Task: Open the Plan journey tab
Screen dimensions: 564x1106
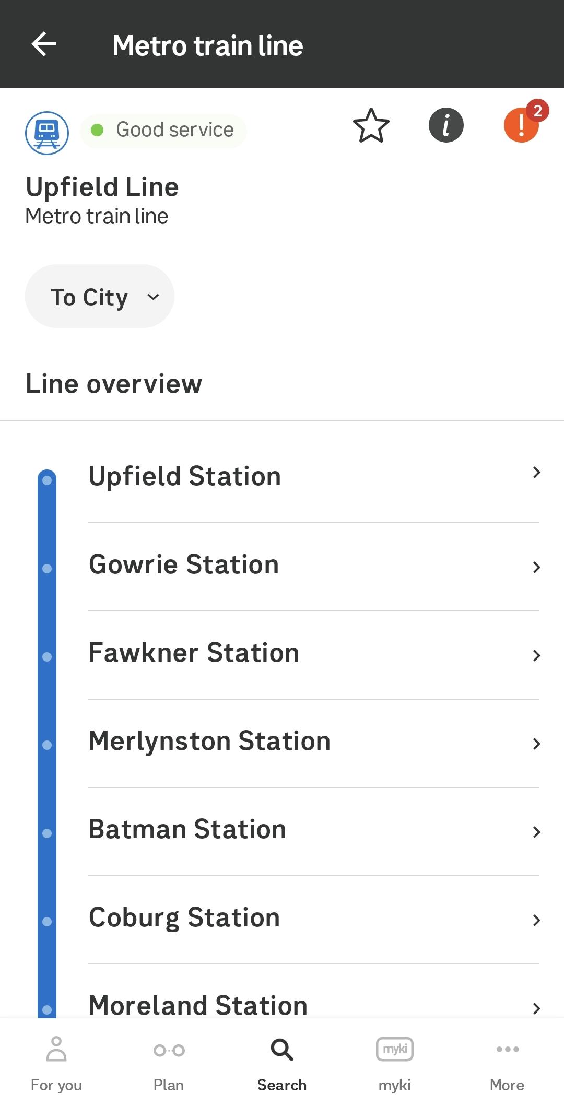Action: 169,1063
